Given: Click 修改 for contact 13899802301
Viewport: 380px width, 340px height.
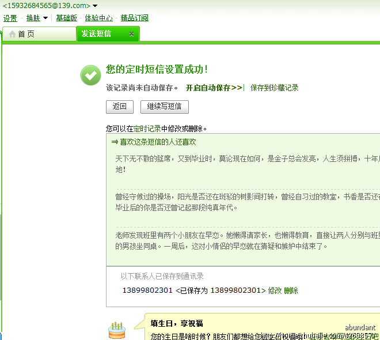Looking at the screenshot, I should tap(275, 290).
